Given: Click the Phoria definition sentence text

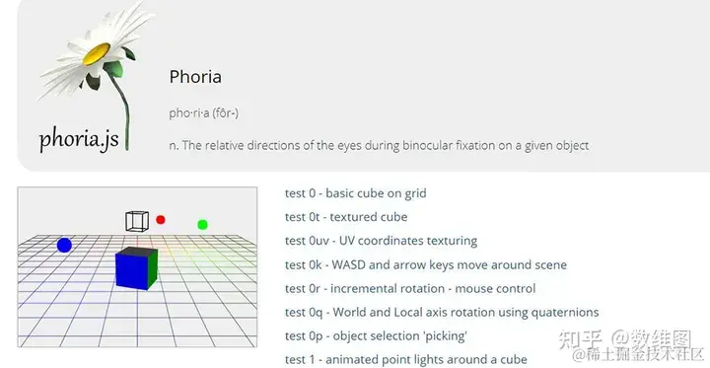Looking at the screenshot, I should [x=379, y=146].
